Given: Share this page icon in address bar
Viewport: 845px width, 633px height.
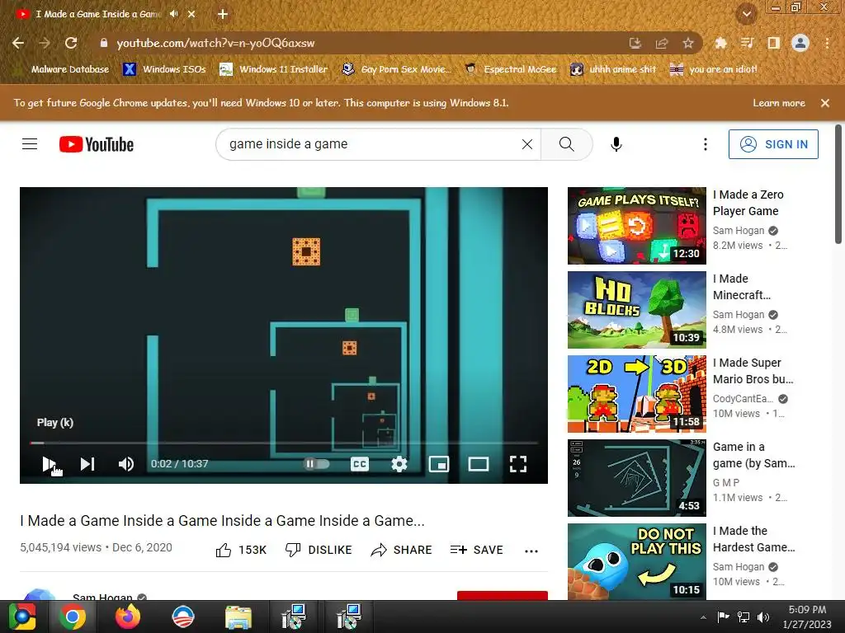Looking at the screenshot, I should click(x=661, y=43).
